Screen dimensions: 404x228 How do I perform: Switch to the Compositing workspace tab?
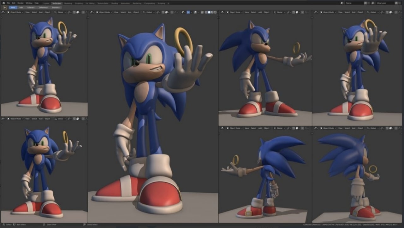(150, 3)
